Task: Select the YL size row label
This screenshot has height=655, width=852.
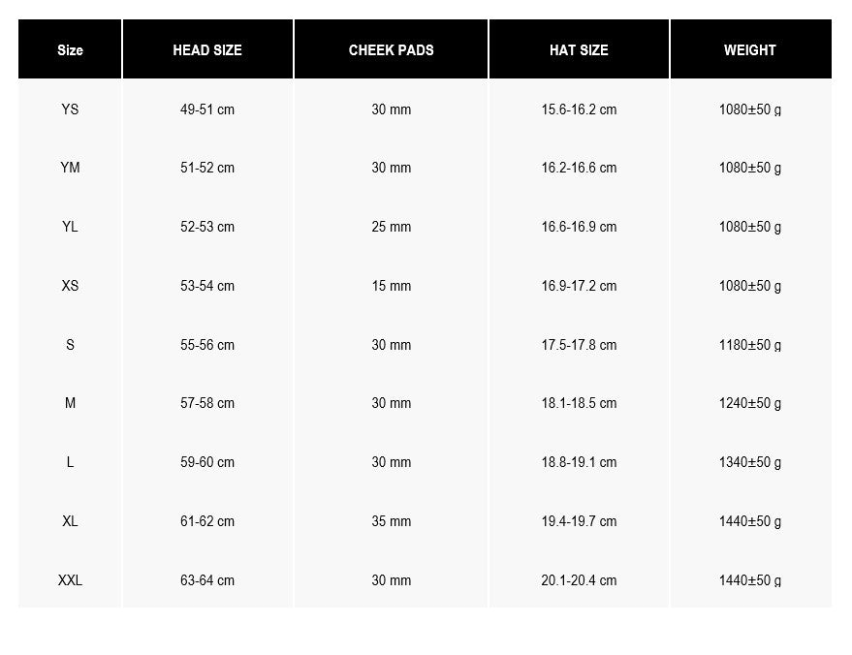Action: [x=70, y=227]
